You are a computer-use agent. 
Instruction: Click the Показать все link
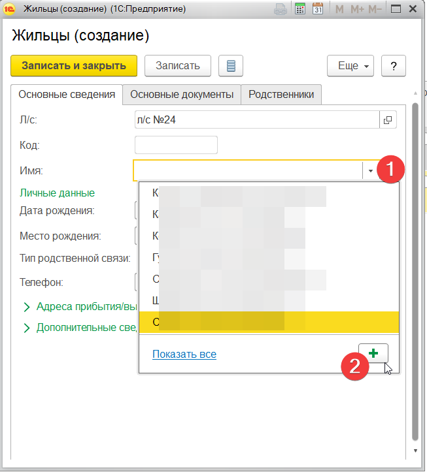184,354
